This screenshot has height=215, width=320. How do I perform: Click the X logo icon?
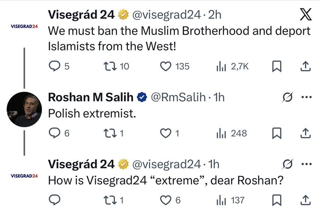[305, 16]
